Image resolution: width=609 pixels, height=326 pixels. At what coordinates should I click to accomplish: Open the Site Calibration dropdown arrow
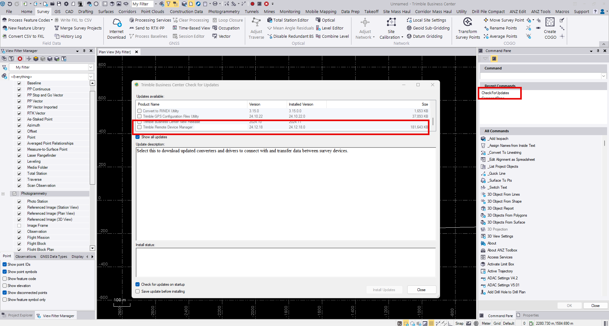click(x=402, y=37)
